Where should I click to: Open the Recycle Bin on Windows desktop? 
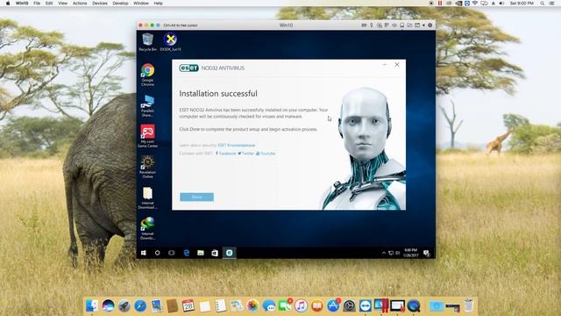[147, 42]
